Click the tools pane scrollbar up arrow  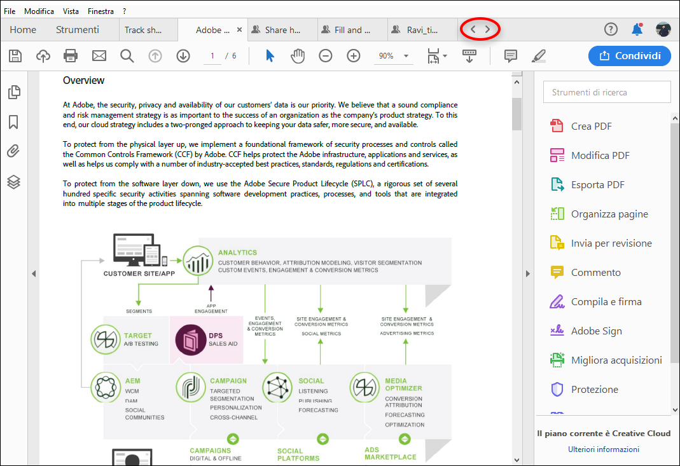click(x=675, y=118)
